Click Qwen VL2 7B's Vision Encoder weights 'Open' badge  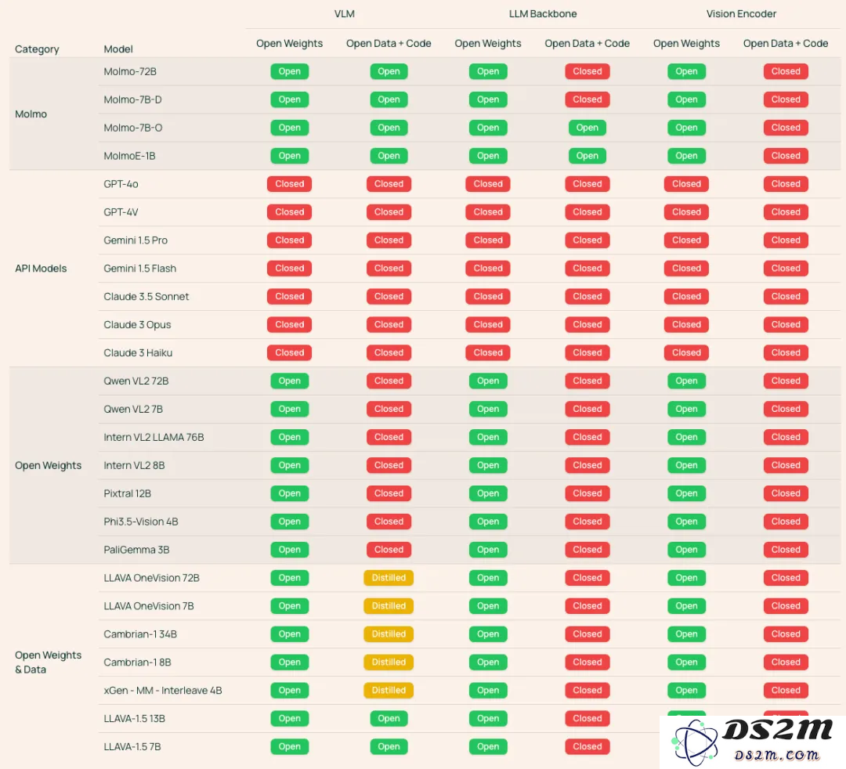click(x=687, y=409)
